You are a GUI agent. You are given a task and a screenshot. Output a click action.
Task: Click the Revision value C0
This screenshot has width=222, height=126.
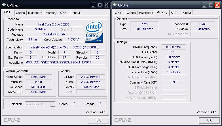(98, 57)
